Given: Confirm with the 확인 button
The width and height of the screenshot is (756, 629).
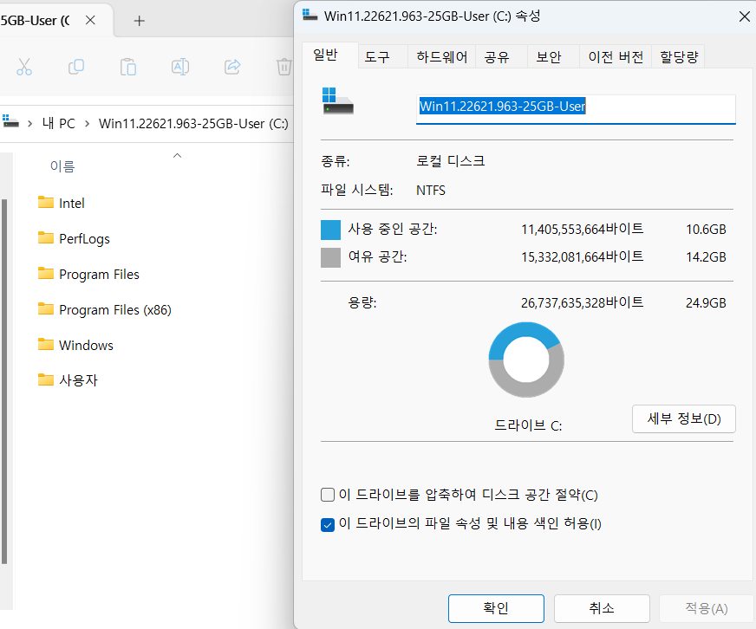Looking at the screenshot, I should coord(496,608).
